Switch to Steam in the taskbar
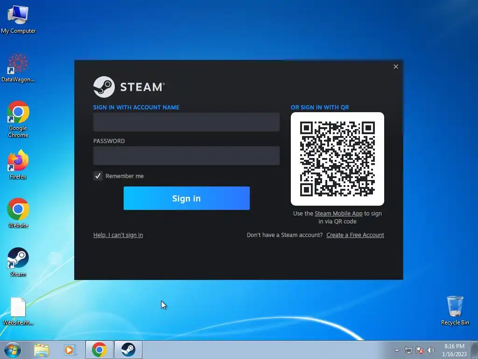478x359 pixels. (x=128, y=350)
